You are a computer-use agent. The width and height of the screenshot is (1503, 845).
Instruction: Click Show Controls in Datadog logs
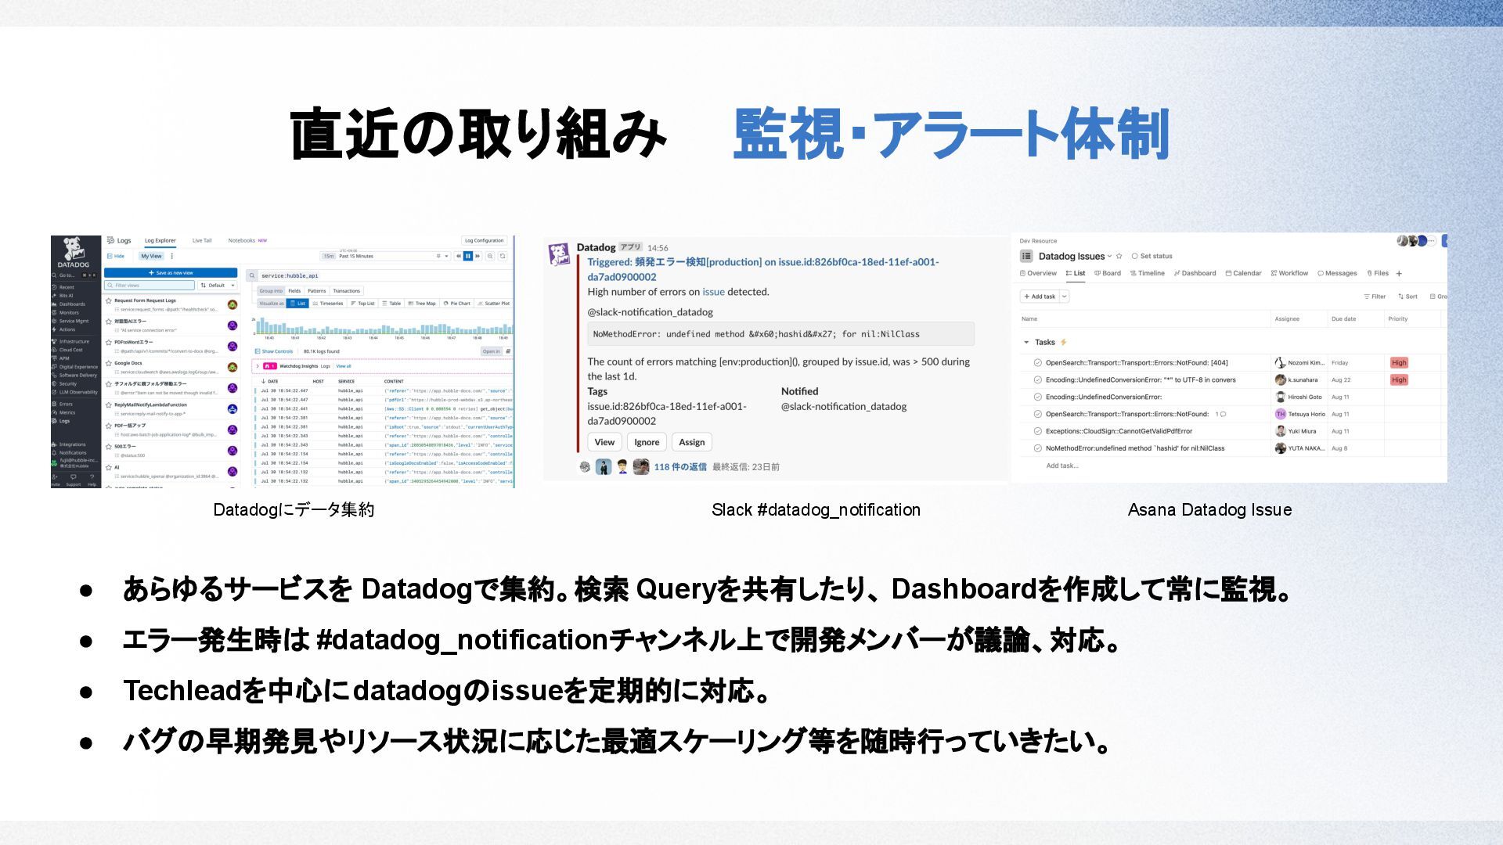tap(274, 351)
